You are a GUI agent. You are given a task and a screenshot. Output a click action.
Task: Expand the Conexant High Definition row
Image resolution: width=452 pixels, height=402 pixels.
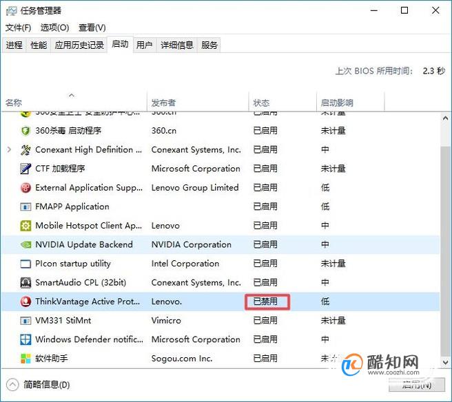(x=9, y=149)
